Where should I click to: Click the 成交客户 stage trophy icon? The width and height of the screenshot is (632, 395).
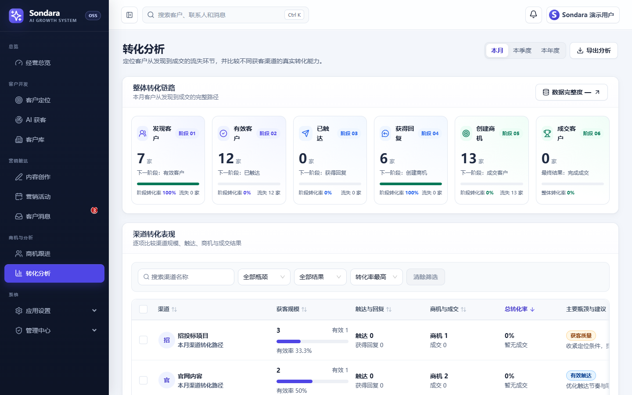coord(547,133)
